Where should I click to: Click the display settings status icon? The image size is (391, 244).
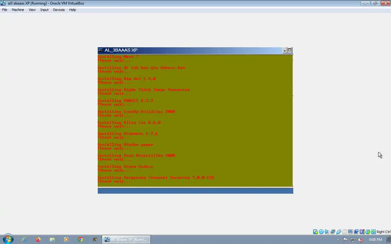[x=350, y=232]
